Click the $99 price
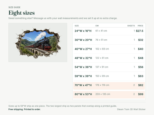The width and height of the screenshot is (154, 115). 141,94
